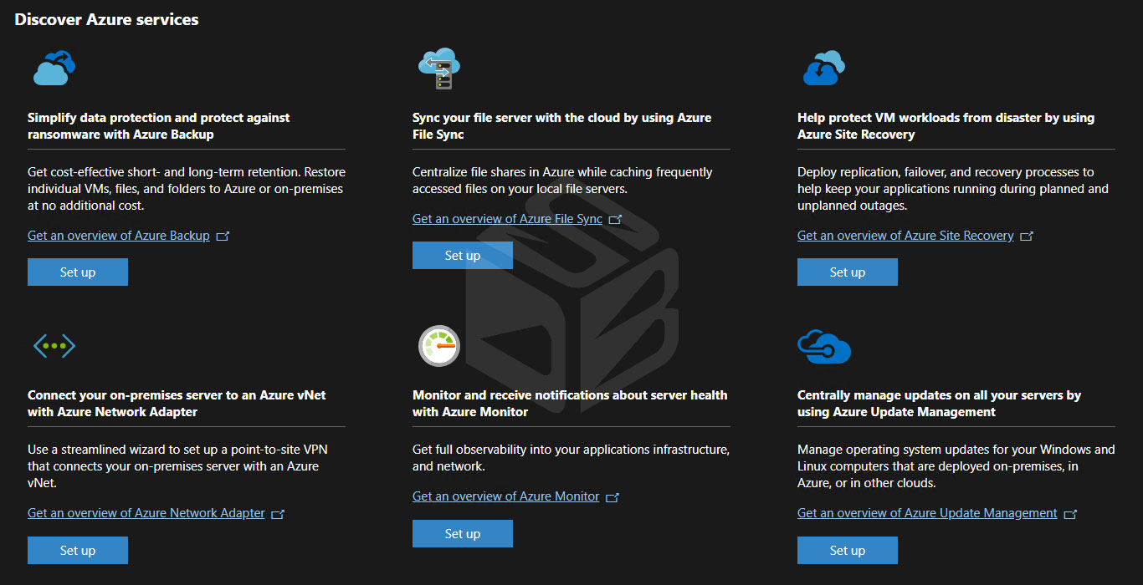Open the Azure File Sync overview link

click(x=506, y=218)
